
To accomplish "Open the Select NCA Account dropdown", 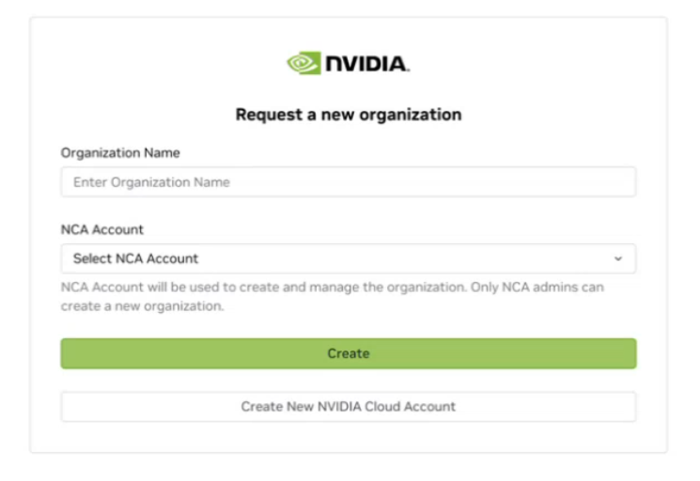I will pos(349,258).
